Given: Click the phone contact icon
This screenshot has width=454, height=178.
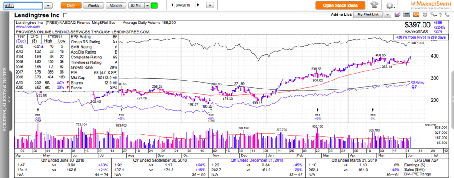Looking at the screenshot, I should pos(446,15).
